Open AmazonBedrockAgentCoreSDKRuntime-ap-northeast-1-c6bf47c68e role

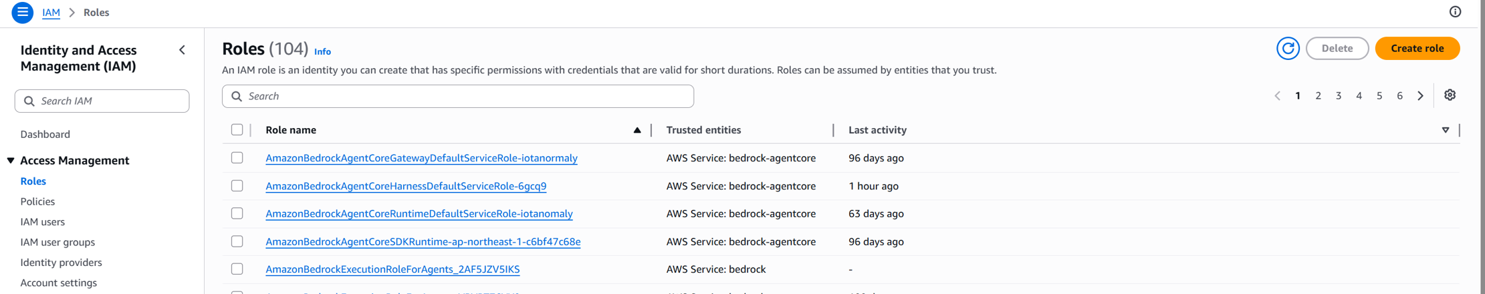423,241
